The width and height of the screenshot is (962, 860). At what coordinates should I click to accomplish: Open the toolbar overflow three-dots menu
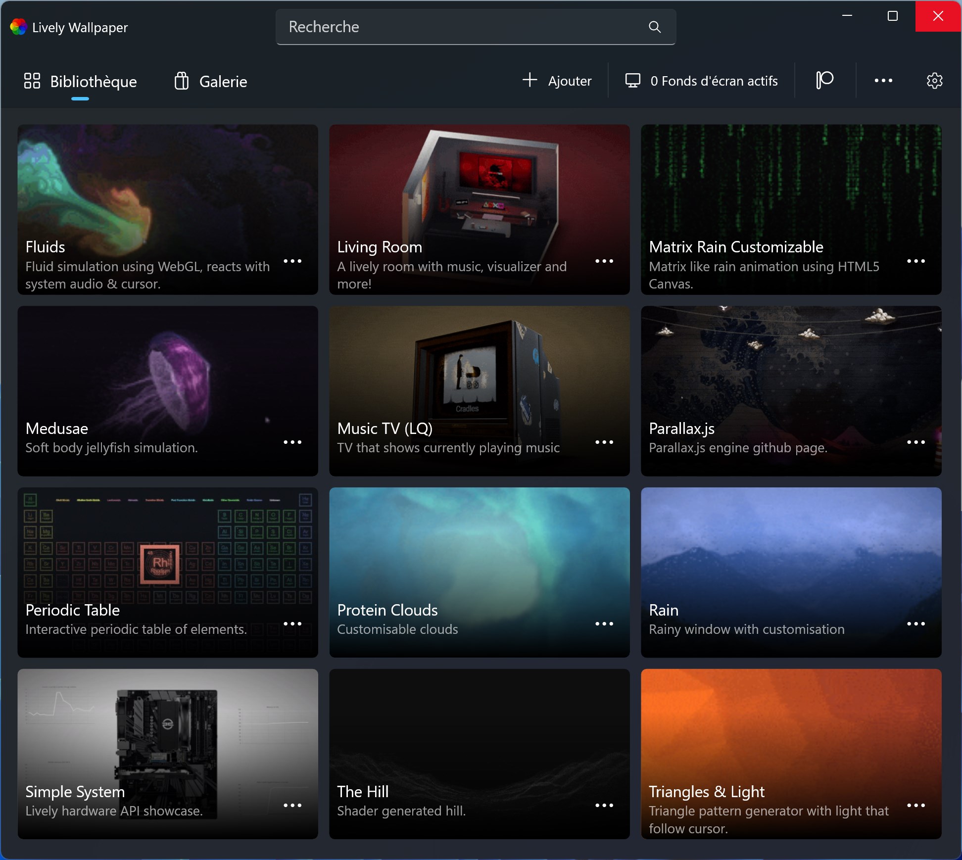point(883,80)
